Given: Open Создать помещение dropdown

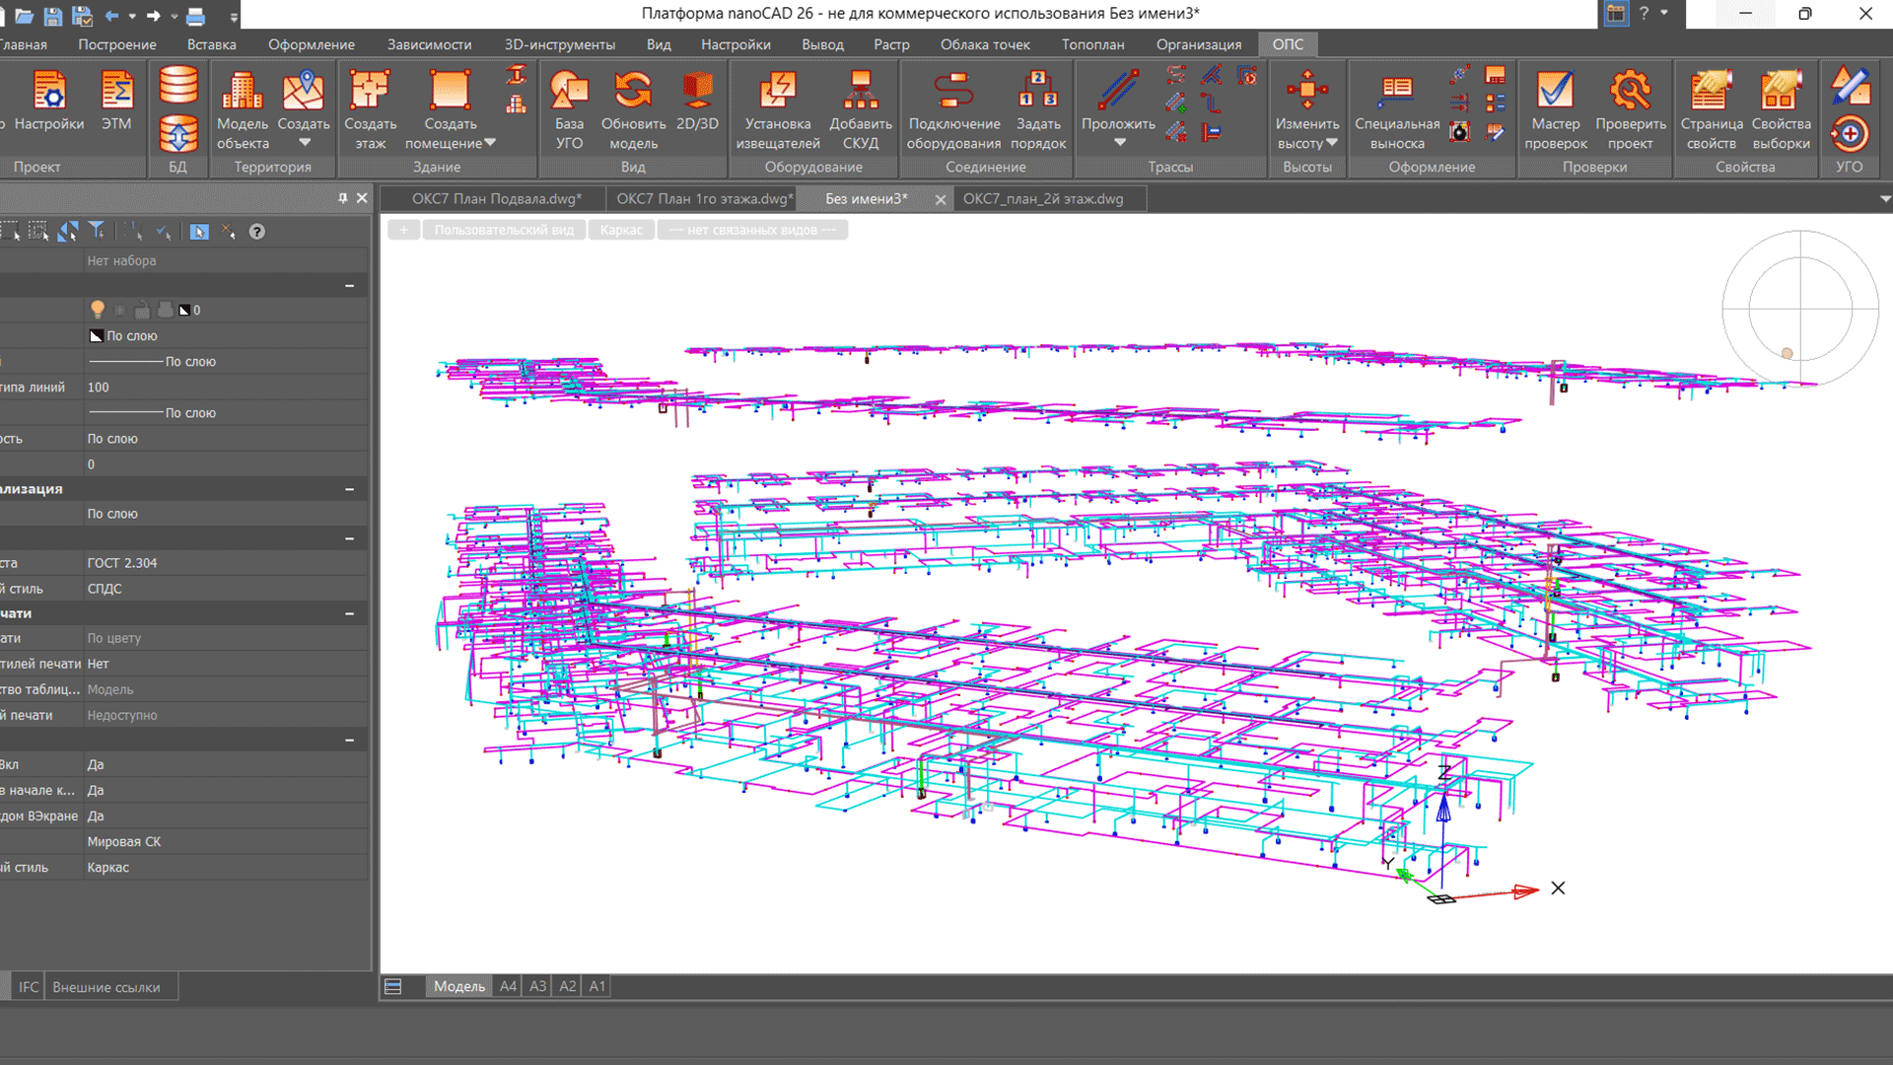Looking at the screenshot, I should (490, 143).
